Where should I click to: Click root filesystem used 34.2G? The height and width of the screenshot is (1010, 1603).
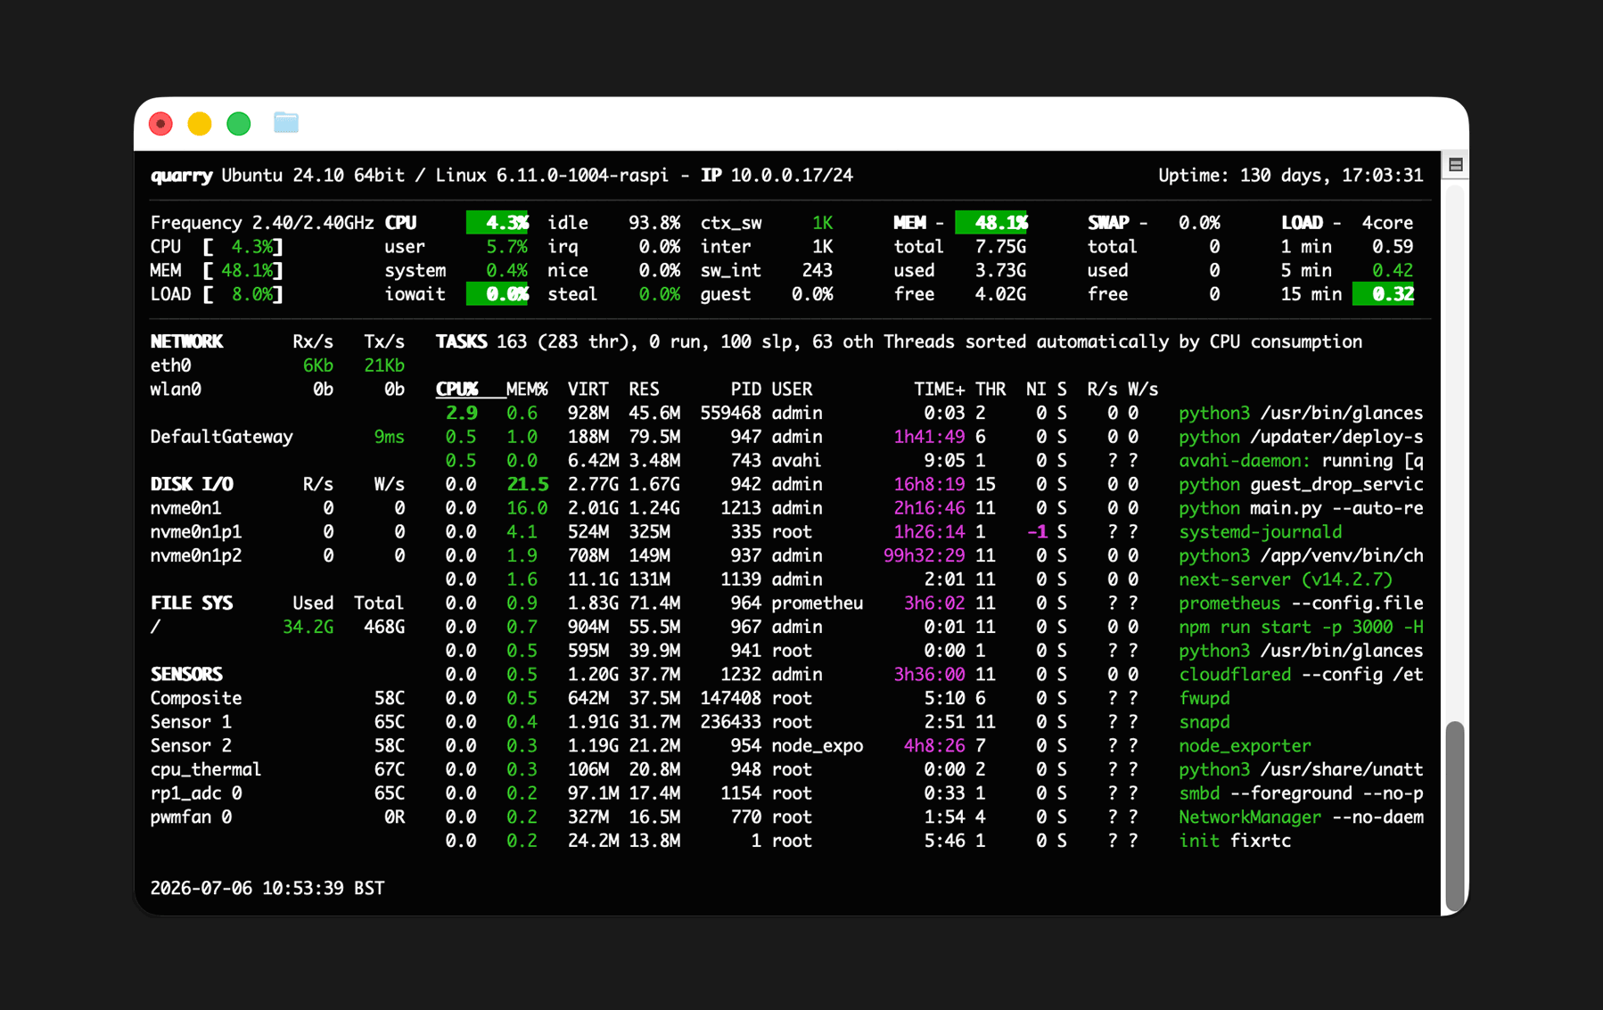pyautogui.click(x=308, y=628)
